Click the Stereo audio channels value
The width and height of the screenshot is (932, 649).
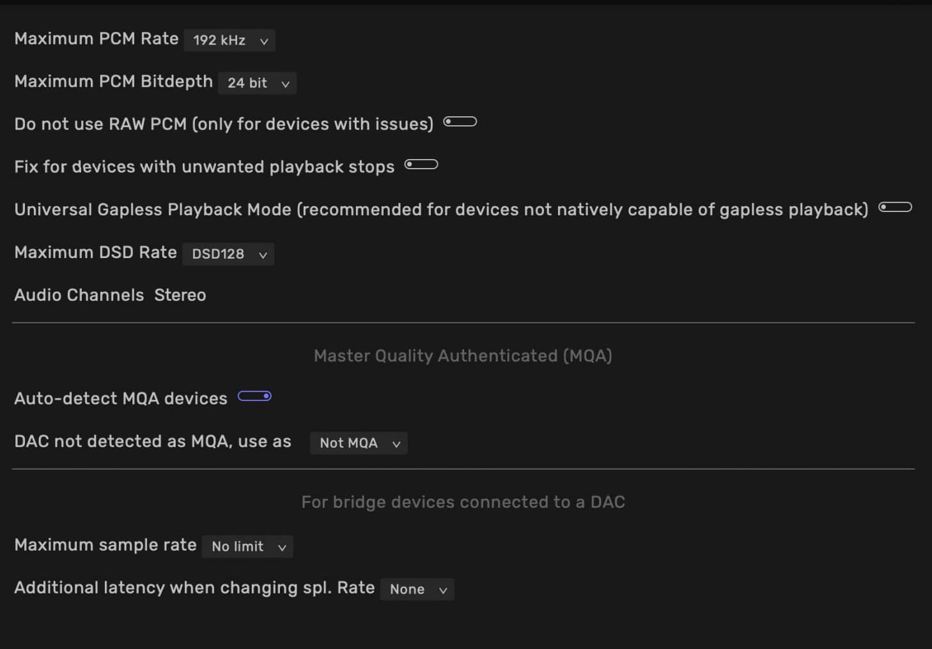[x=180, y=295]
